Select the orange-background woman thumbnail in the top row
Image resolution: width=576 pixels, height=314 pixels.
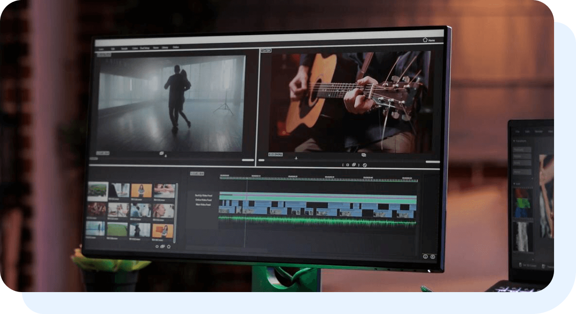pos(141,191)
